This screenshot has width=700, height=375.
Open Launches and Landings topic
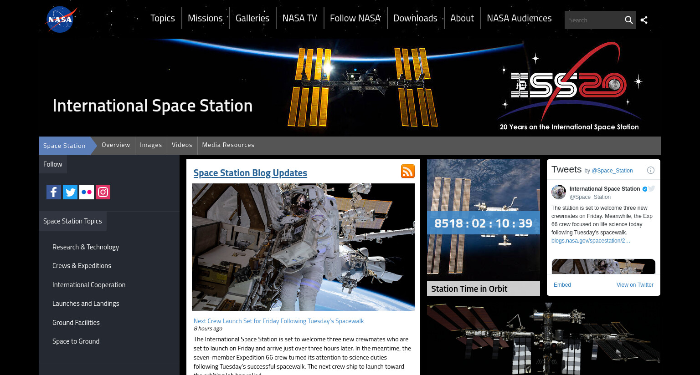pyautogui.click(x=86, y=304)
